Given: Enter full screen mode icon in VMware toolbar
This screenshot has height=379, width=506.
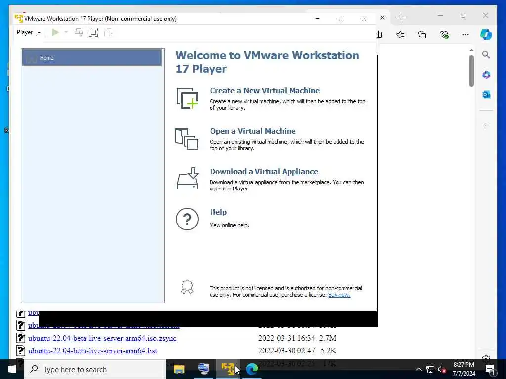Looking at the screenshot, I should 93,32.
